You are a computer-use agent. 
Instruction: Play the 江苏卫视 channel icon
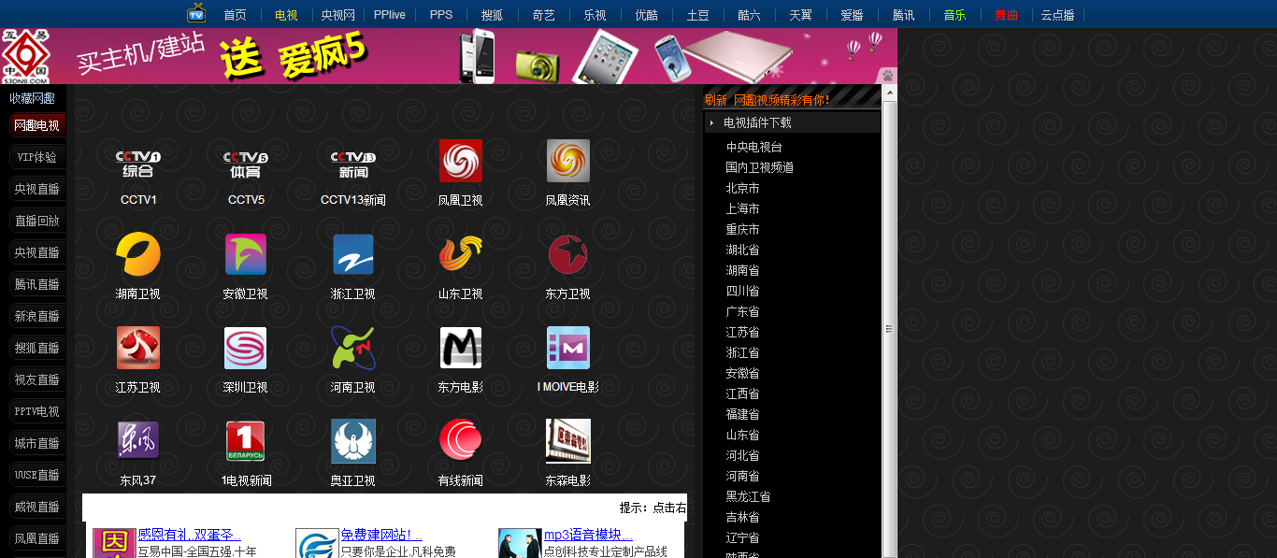[x=138, y=348]
